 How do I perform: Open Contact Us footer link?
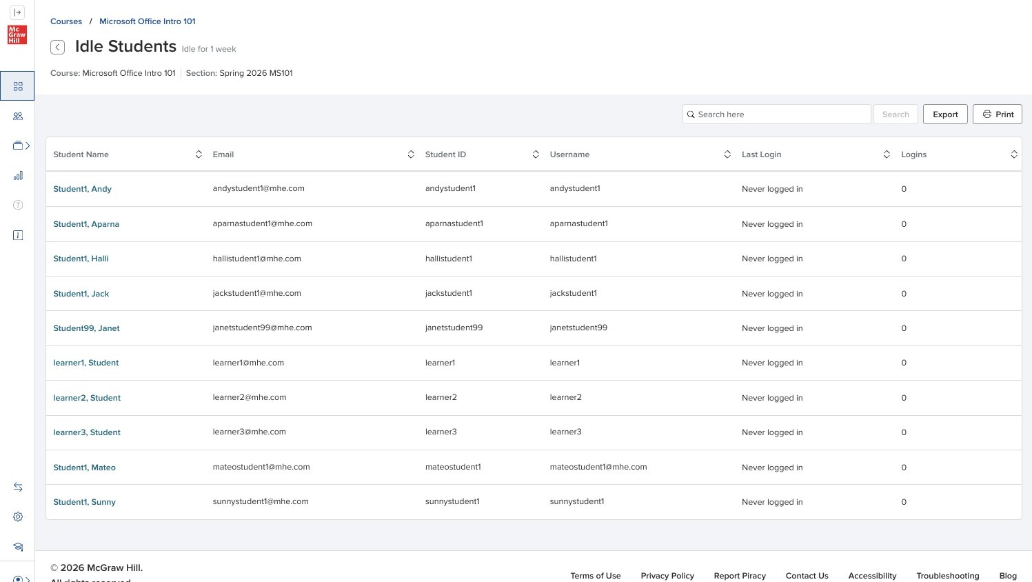[807, 576]
